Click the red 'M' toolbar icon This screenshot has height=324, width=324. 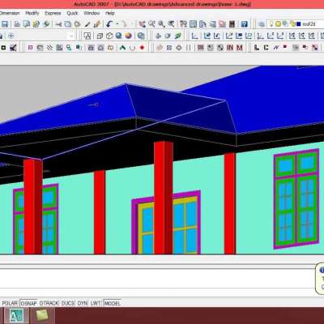pos(239,48)
